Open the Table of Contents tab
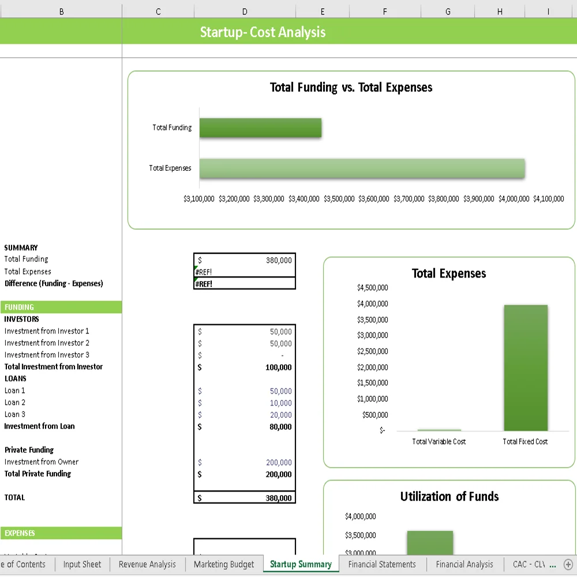The height and width of the screenshot is (577, 577). click(23, 564)
